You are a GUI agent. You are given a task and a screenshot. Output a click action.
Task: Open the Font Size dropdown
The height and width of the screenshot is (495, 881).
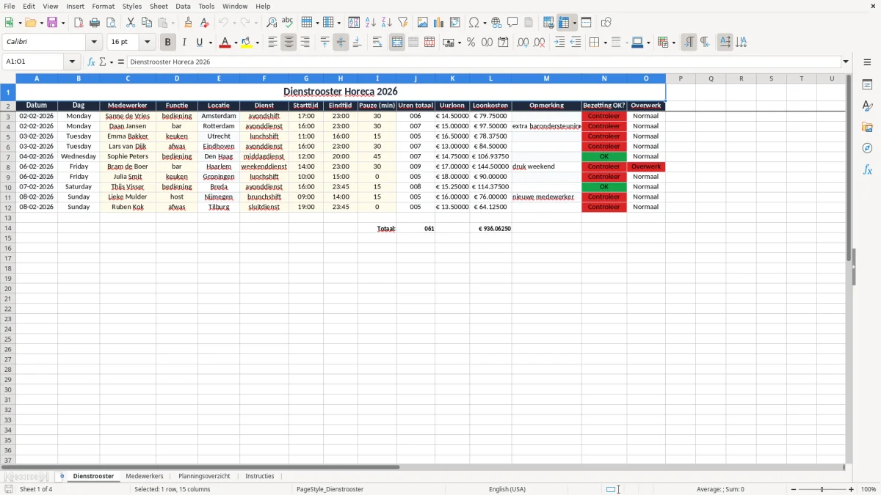(x=147, y=43)
